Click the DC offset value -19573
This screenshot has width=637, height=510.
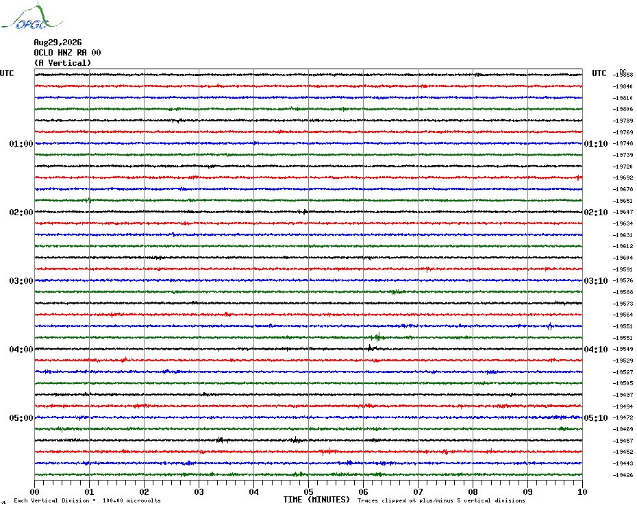click(x=623, y=304)
